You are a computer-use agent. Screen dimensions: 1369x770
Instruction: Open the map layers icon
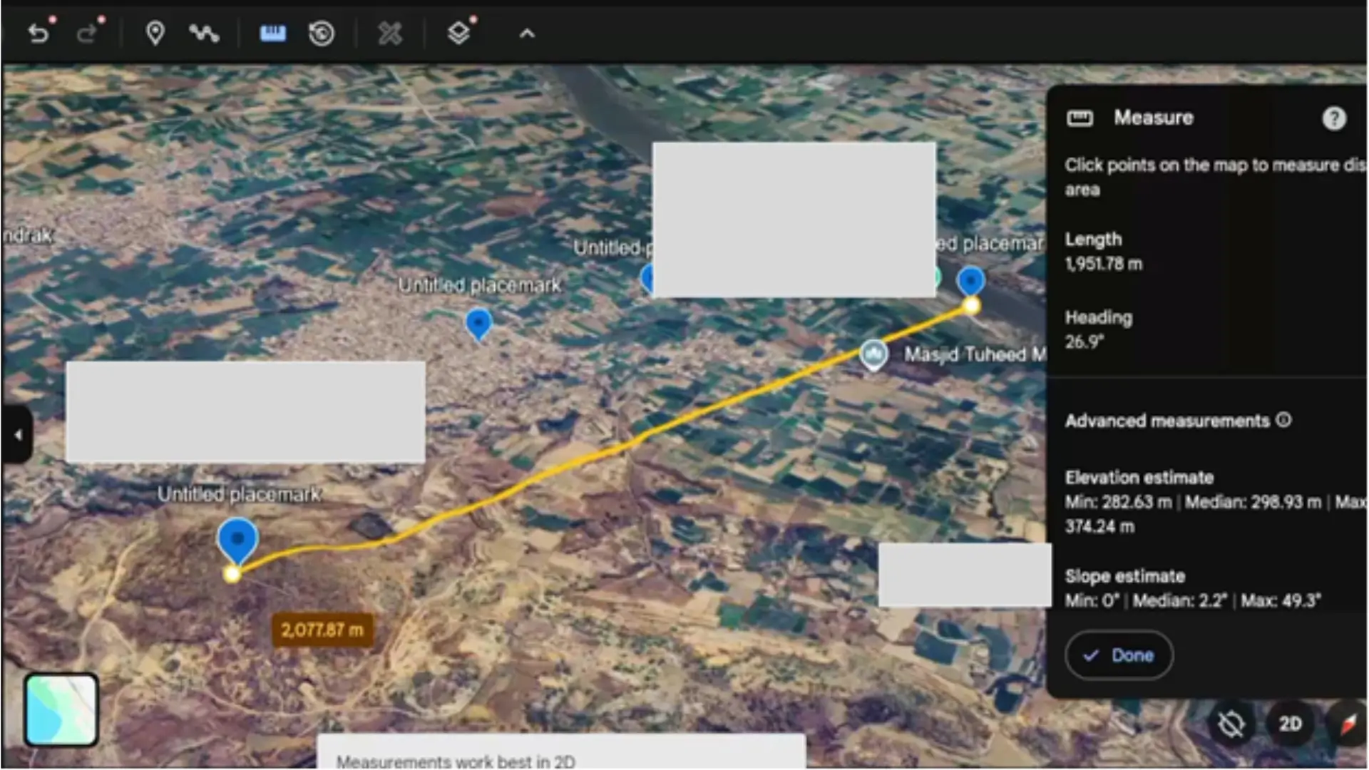(458, 34)
